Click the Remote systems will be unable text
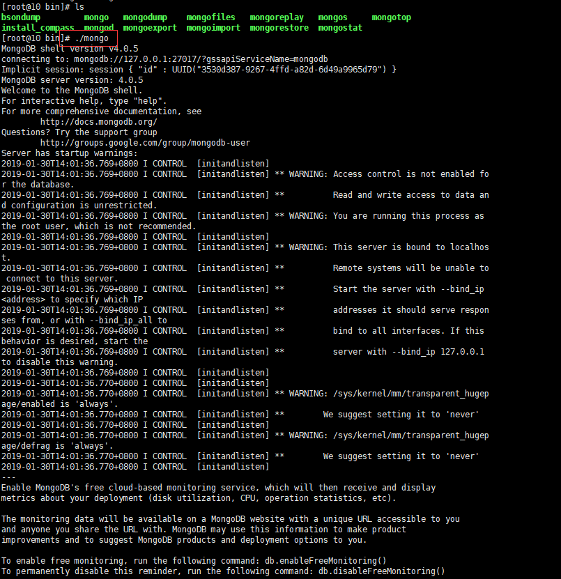The width and height of the screenshot is (561, 579). (410, 268)
